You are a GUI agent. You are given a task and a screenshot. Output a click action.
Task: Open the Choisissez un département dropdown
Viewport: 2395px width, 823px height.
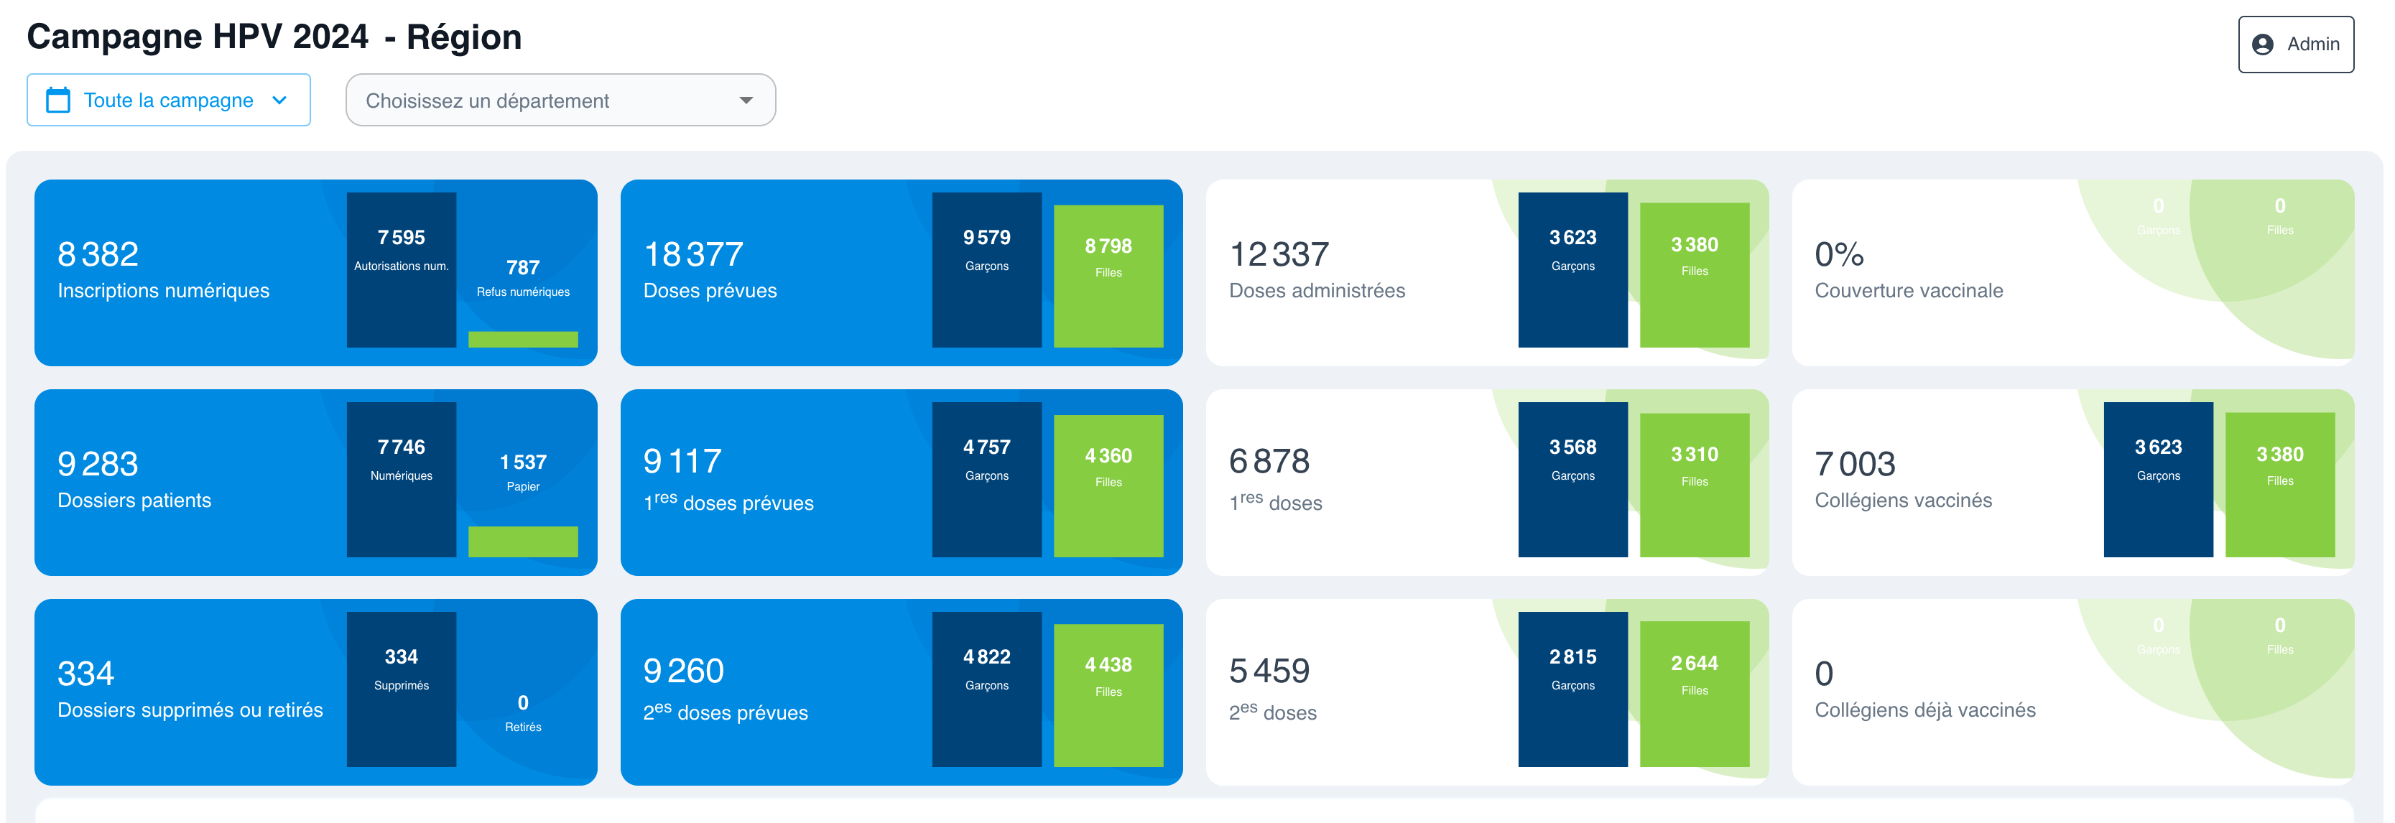560,101
